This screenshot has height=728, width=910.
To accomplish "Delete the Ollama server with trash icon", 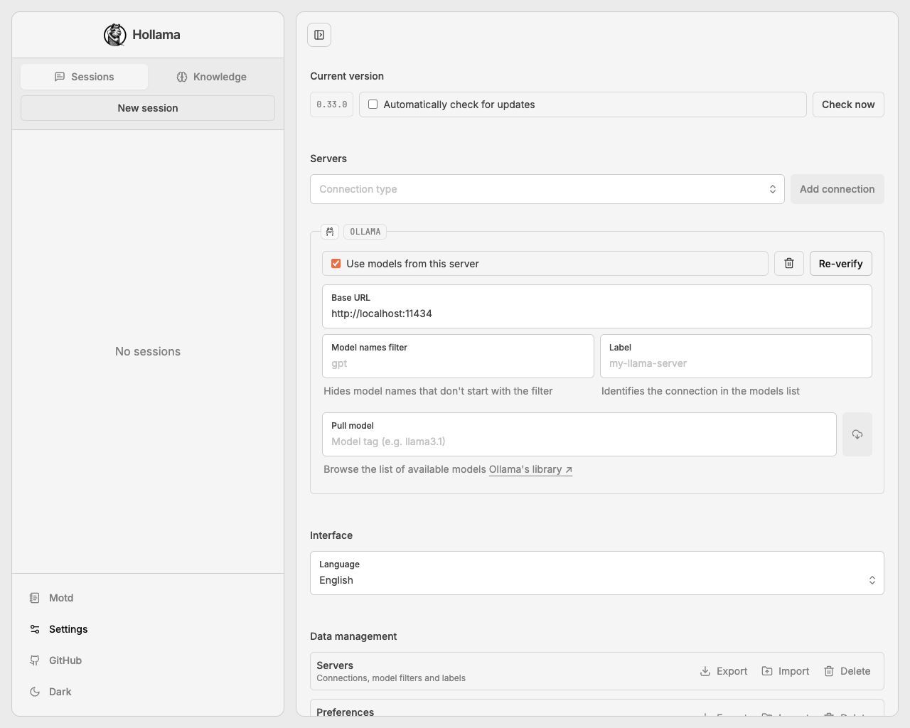I will [x=789, y=264].
